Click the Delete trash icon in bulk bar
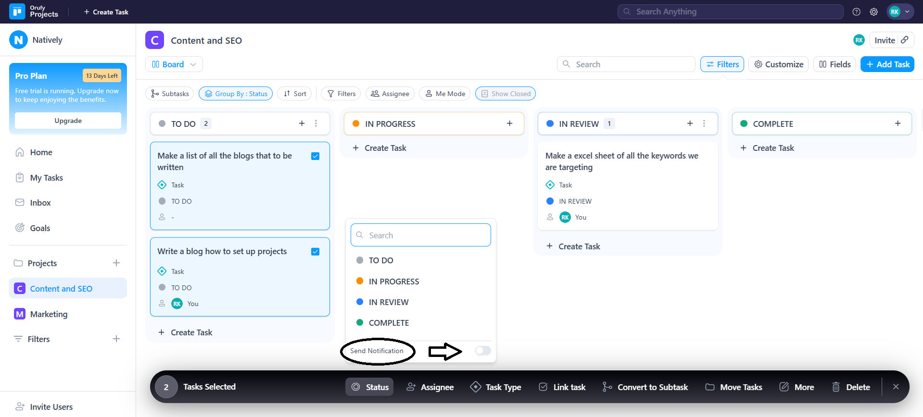The image size is (923, 417). [x=836, y=387]
